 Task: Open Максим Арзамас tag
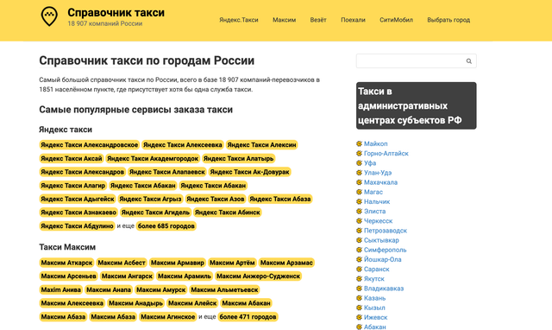tap(286, 263)
